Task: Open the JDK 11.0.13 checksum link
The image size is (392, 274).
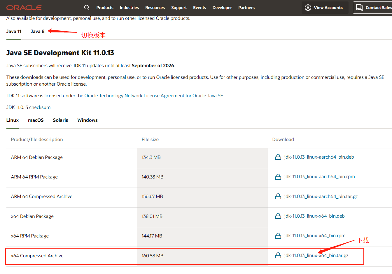Action: click(x=40, y=107)
